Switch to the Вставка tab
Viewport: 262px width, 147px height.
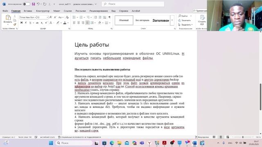point(28,11)
